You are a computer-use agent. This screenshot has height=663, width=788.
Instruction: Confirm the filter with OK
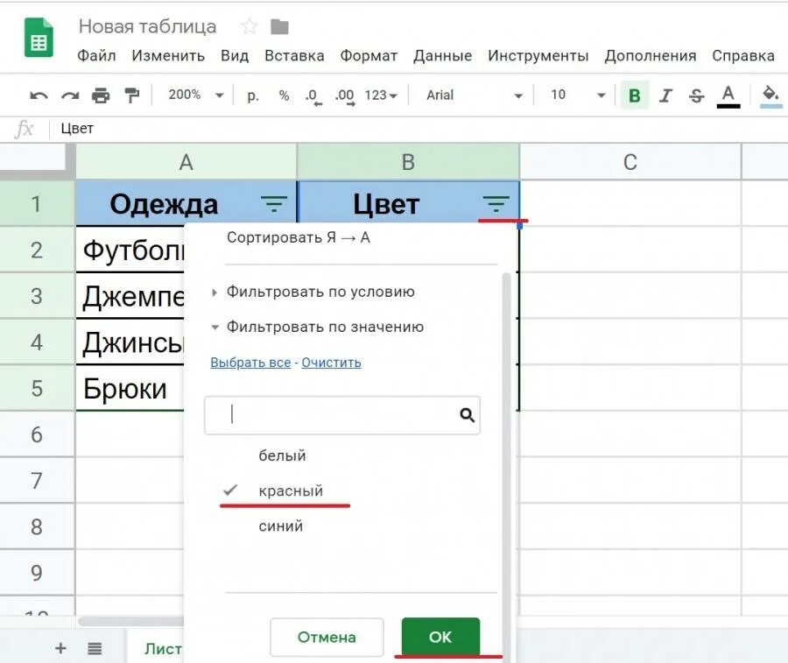[x=440, y=637]
